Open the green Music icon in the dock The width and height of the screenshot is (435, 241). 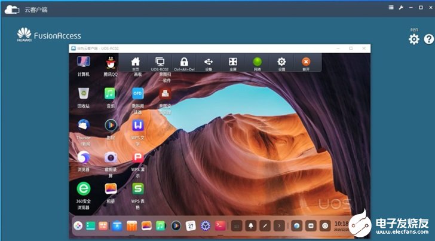click(x=160, y=225)
